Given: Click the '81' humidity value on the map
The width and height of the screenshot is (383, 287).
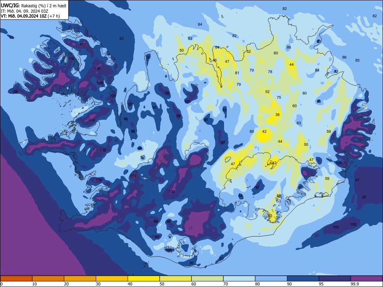Looking at the screenshot, I should click(237, 73).
